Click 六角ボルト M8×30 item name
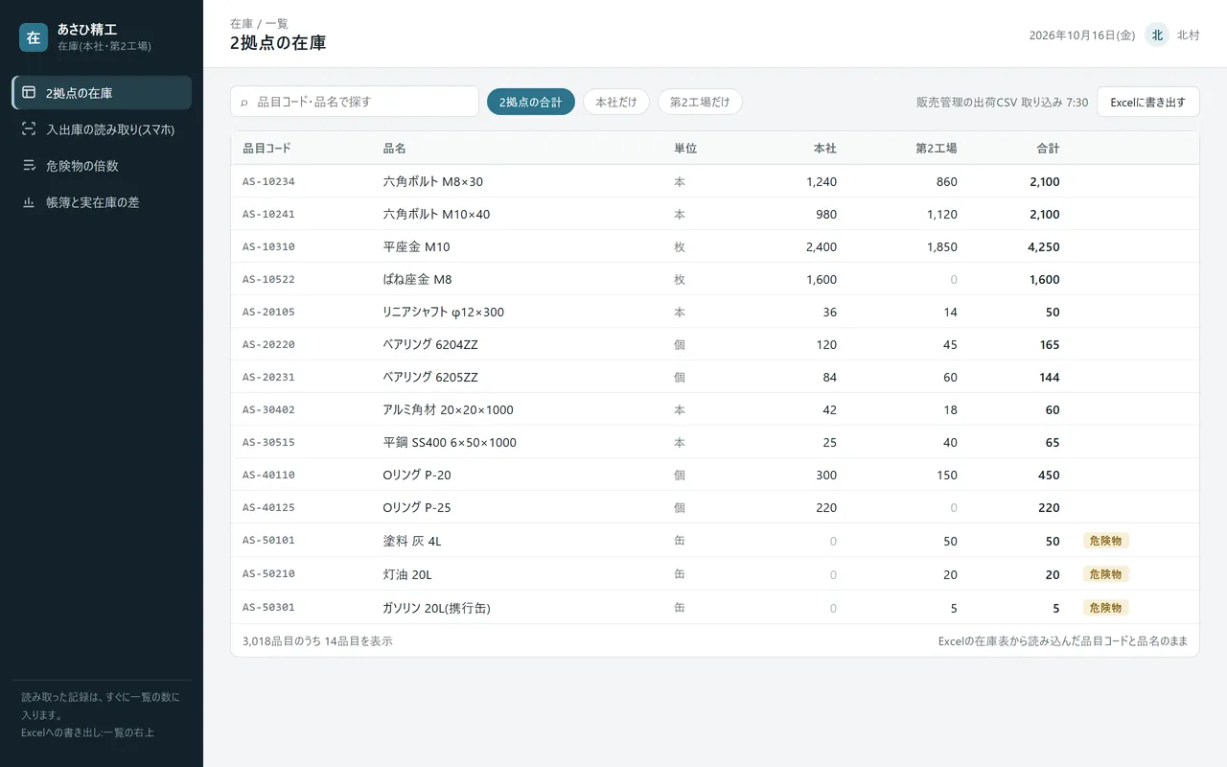Image resolution: width=1227 pixels, height=767 pixels. coord(433,181)
